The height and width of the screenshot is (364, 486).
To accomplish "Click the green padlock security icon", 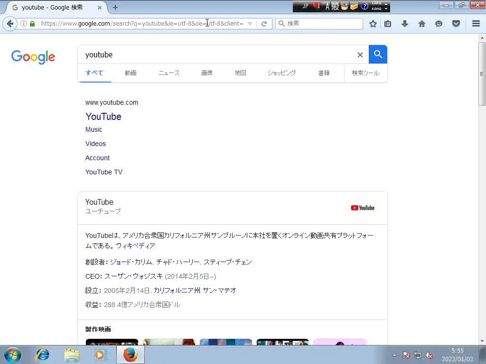I will point(32,24).
